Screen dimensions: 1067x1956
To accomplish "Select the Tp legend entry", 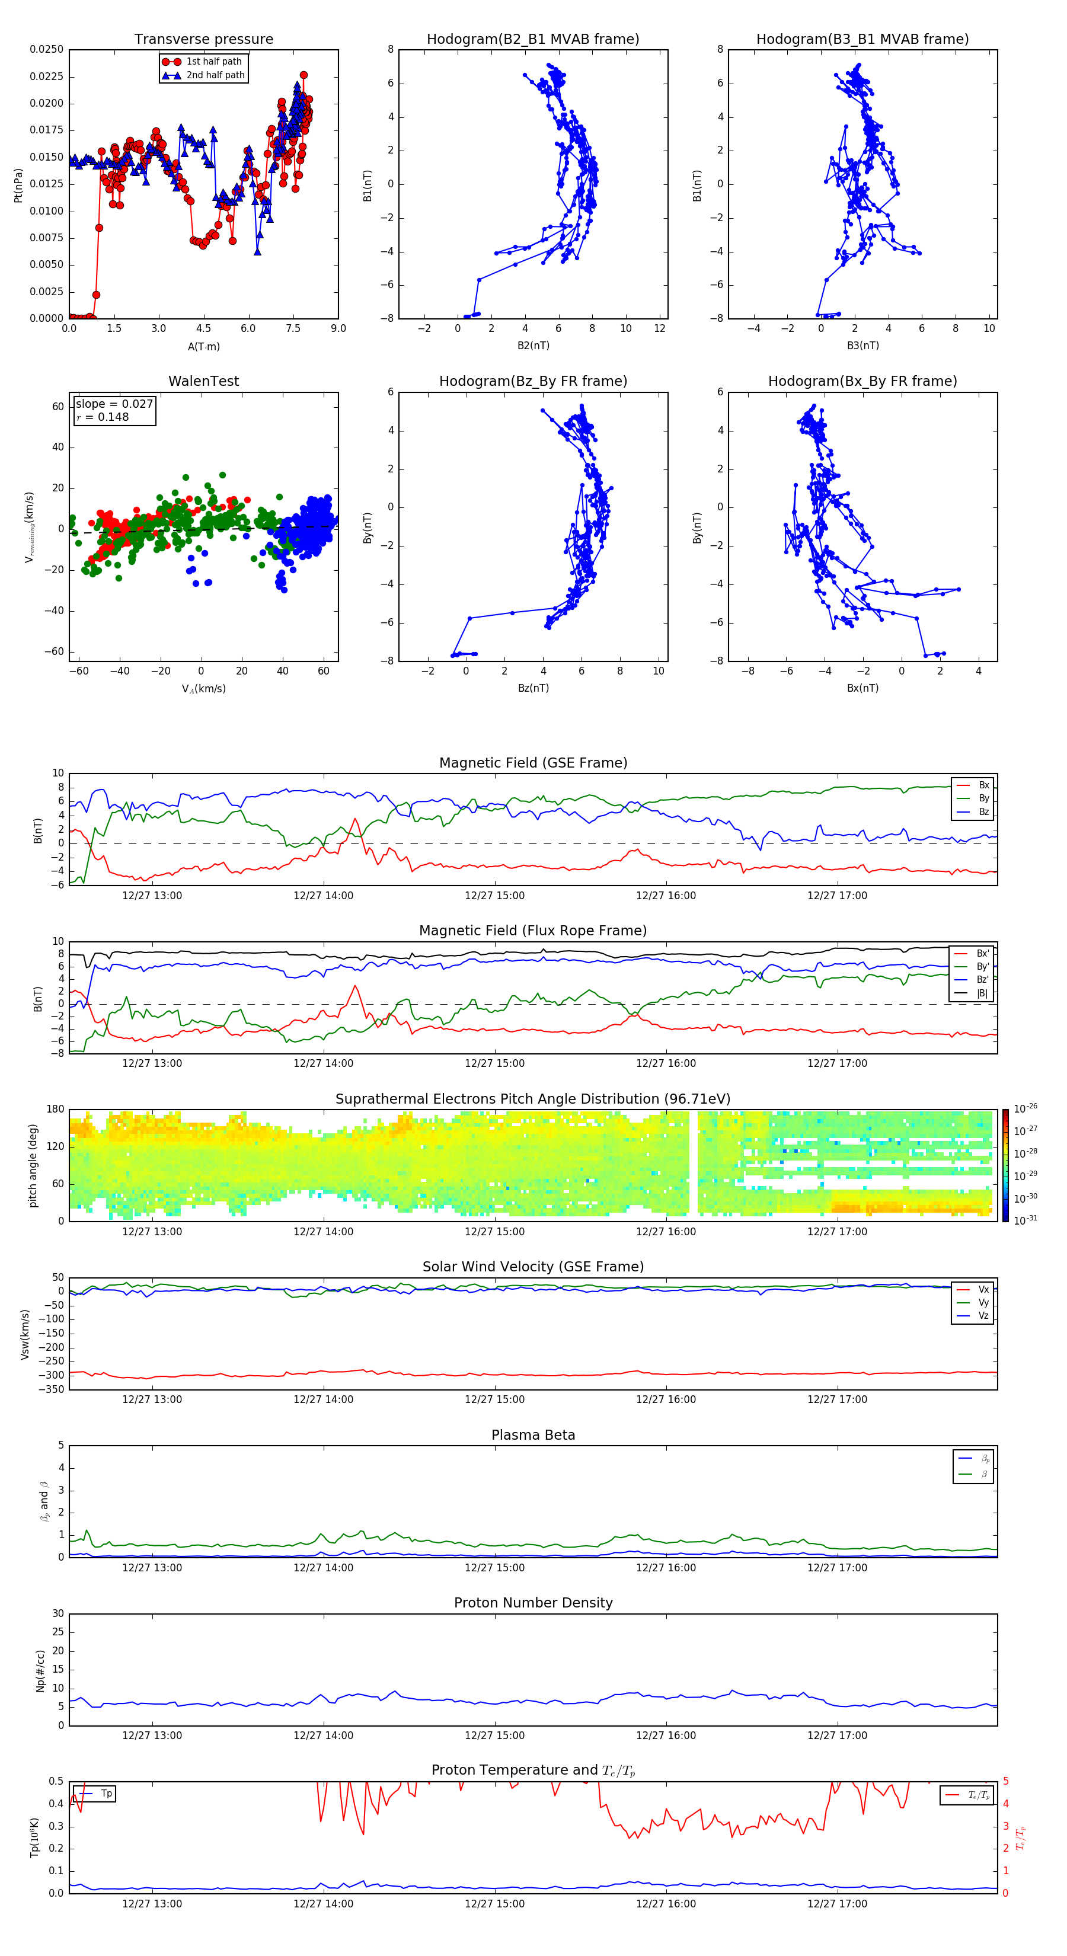I will pyautogui.click(x=95, y=1794).
